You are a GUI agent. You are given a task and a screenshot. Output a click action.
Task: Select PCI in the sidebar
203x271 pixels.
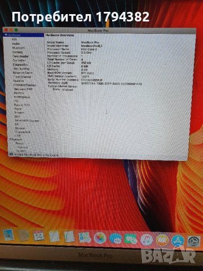[16, 101]
